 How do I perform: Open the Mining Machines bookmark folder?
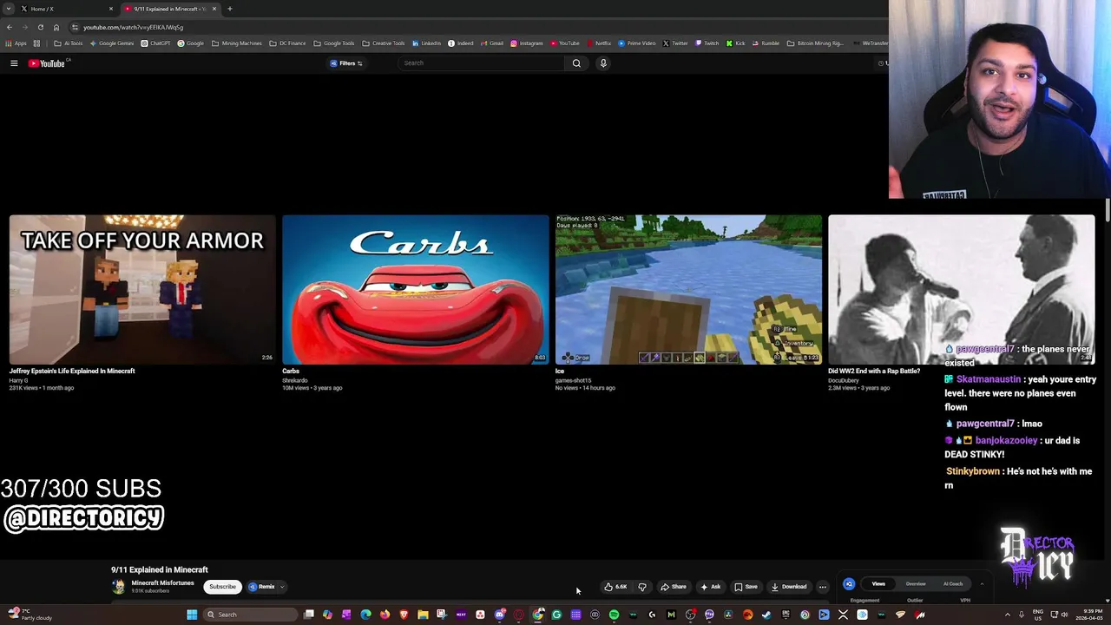(x=237, y=43)
